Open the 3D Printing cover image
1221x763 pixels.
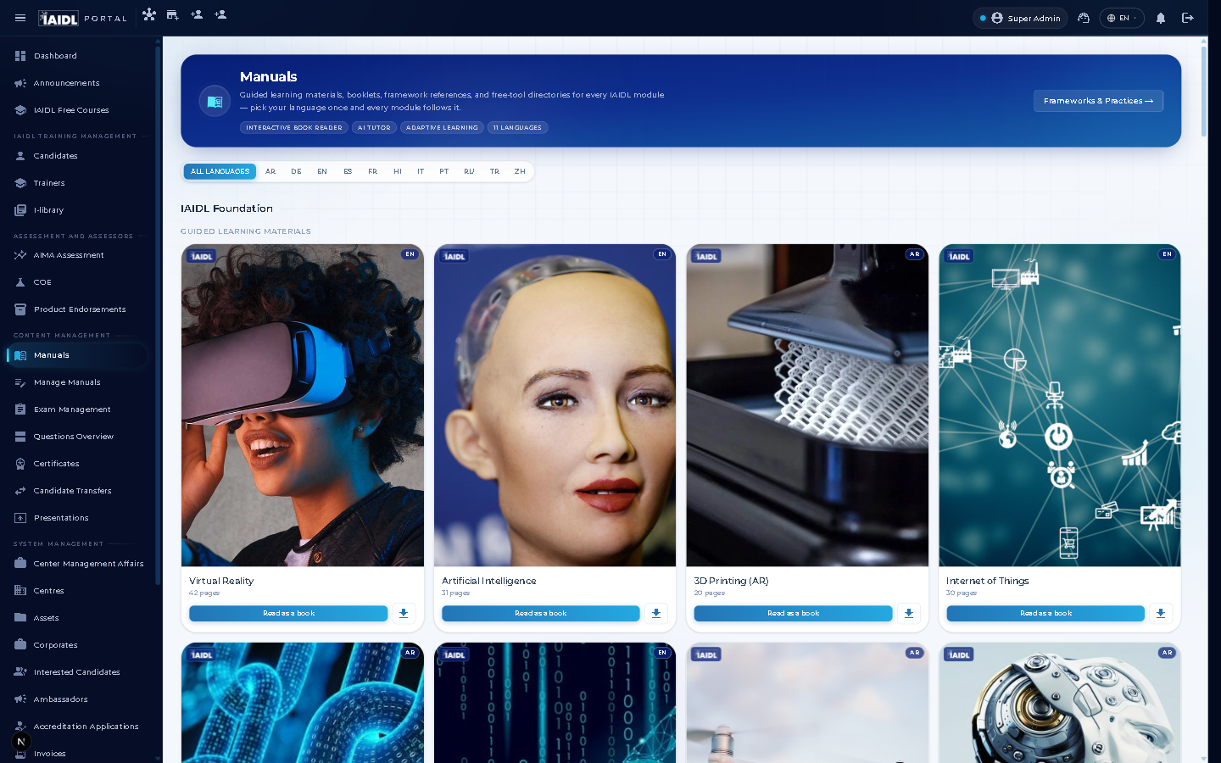tap(807, 405)
